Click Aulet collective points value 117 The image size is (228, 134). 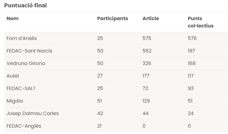(x=191, y=76)
